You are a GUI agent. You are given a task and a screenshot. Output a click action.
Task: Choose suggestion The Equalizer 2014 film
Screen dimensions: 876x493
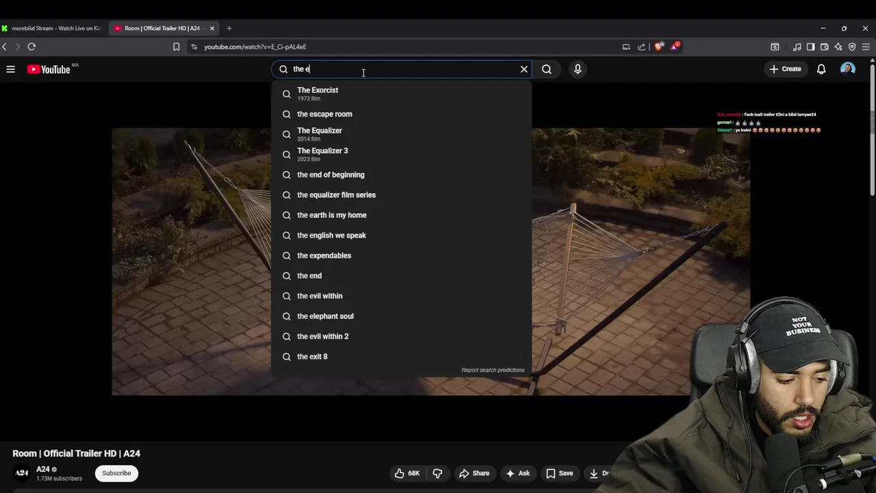click(x=401, y=134)
